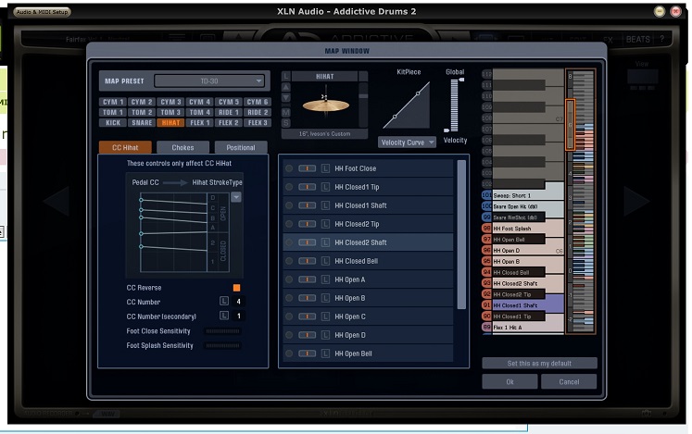Click the L learn icon for HH Closed1 Shaft
This screenshot has width=692, height=434.
click(x=325, y=205)
